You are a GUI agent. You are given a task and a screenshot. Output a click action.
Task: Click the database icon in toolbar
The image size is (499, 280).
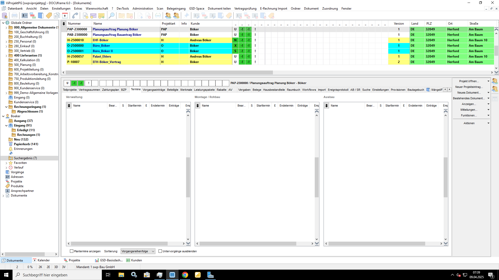pos(5,16)
